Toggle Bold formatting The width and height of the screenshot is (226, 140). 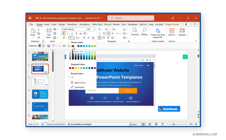pyautogui.click(x=64, y=34)
